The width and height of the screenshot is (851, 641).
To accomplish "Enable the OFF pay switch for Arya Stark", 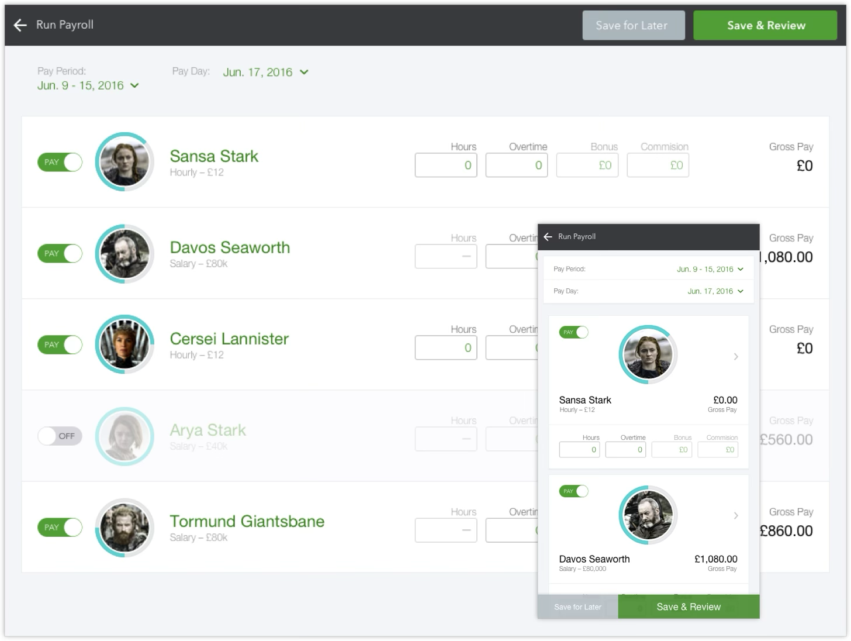I will pos(60,436).
